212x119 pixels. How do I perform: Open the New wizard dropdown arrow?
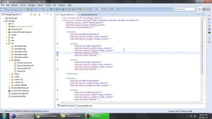pyautogui.click(x=5, y=9)
